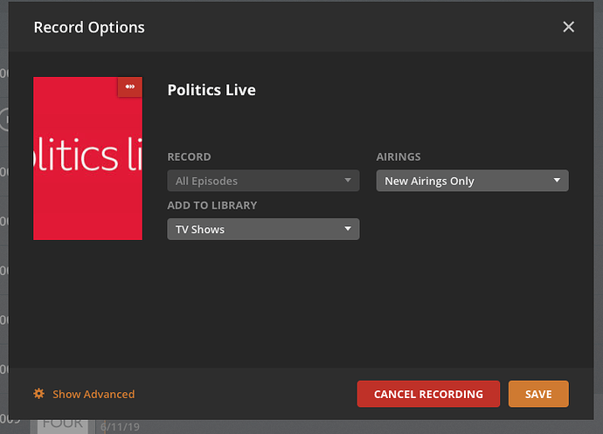The image size is (603, 434).
Task: Click the arrow on New Airings Only dropdown
Action: (558, 181)
